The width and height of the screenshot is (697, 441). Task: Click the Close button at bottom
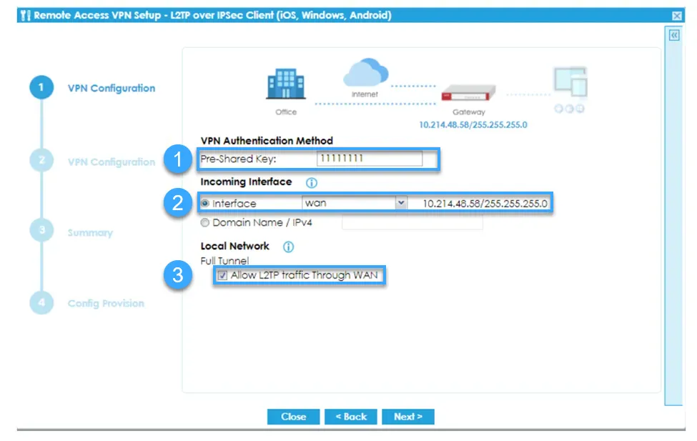tap(293, 417)
